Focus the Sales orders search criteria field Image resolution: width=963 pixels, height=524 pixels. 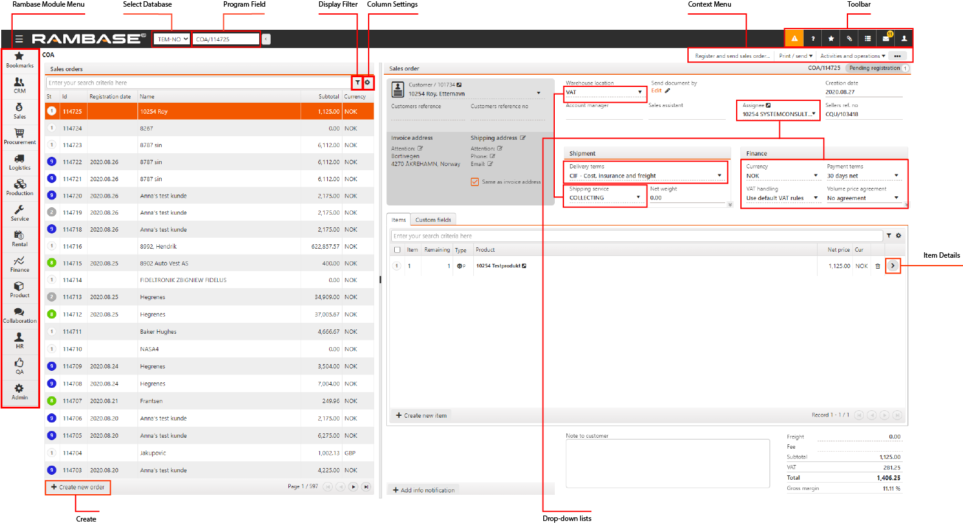tap(198, 83)
